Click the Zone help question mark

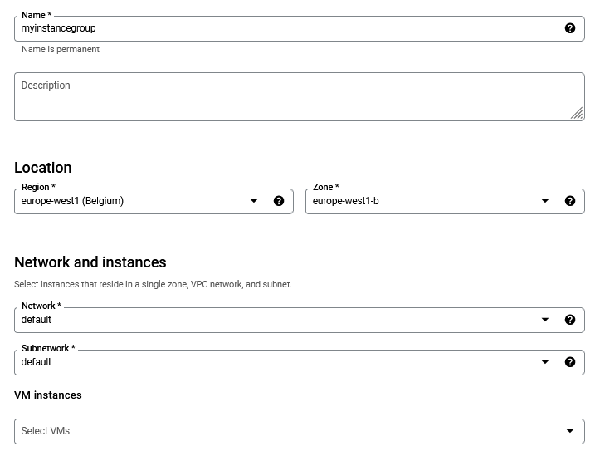570,201
